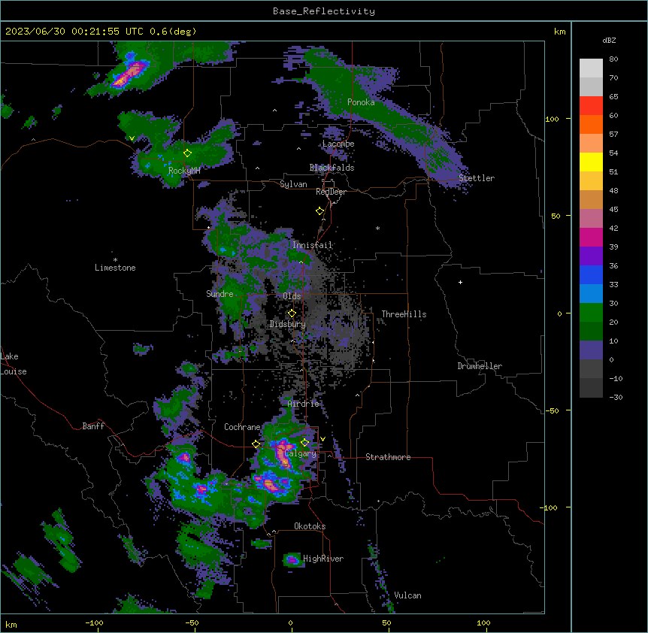Click the -30 value in the dBZ legend
The width and height of the screenshot is (648, 633).
pos(616,397)
